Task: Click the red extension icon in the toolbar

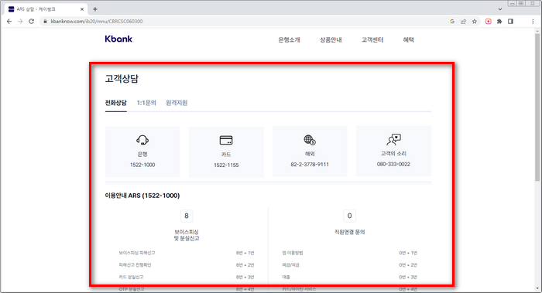Action: pyautogui.click(x=489, y=22)
